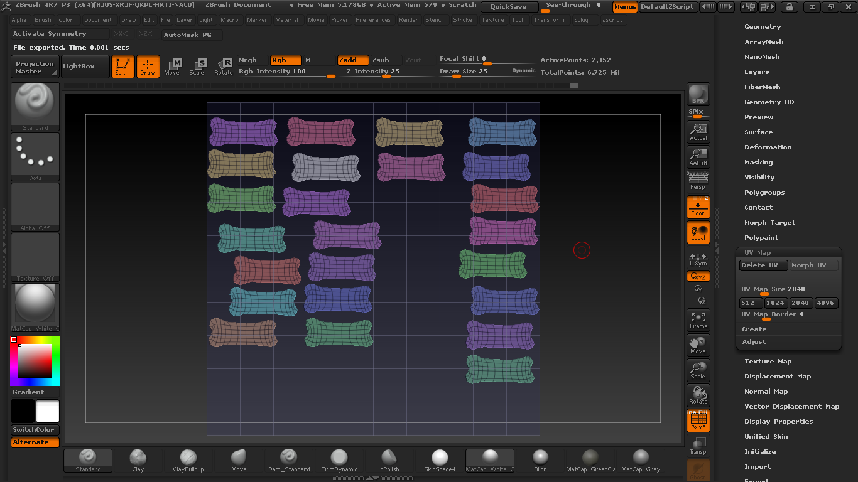
Task: Open the Standard brush thumbnail picker
Action: point(35,107)
